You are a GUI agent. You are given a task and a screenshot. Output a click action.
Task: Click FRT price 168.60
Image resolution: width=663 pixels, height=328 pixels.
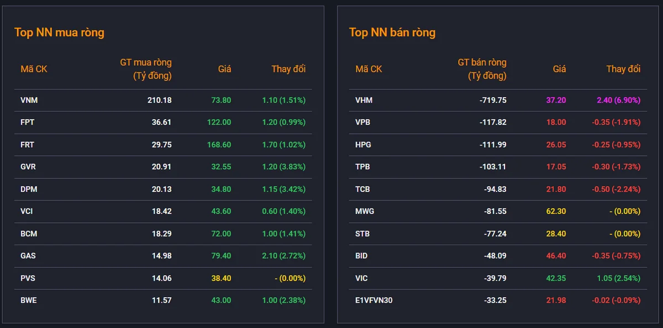(x=218, y=145)
